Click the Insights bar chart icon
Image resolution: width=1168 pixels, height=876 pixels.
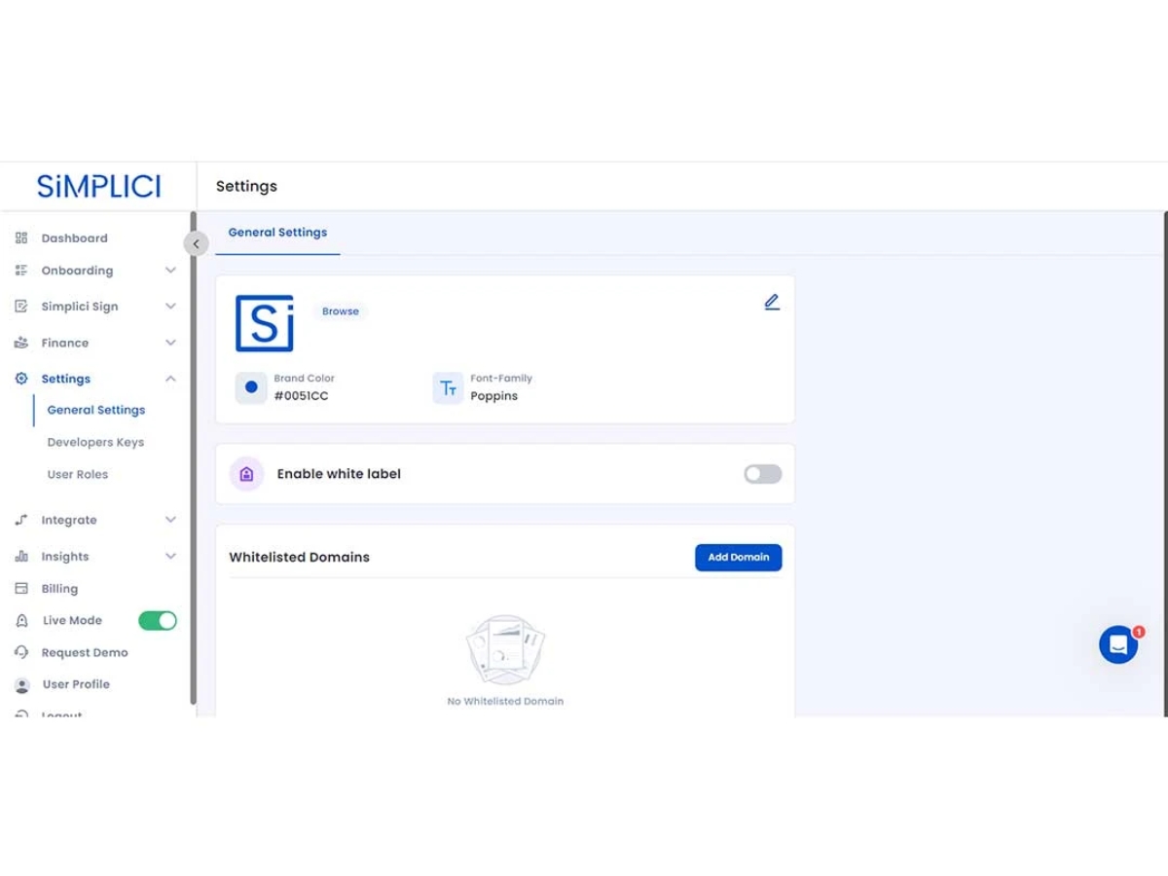pos(21,557)
